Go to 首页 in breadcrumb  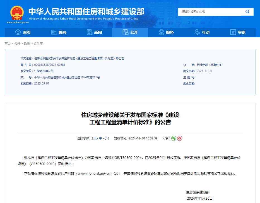click(x=8, y=43)
